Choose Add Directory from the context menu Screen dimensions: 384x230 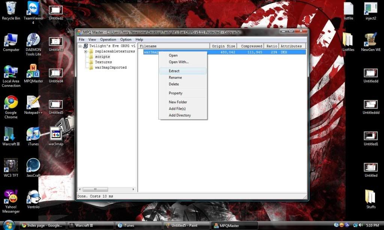click(183, 115)
